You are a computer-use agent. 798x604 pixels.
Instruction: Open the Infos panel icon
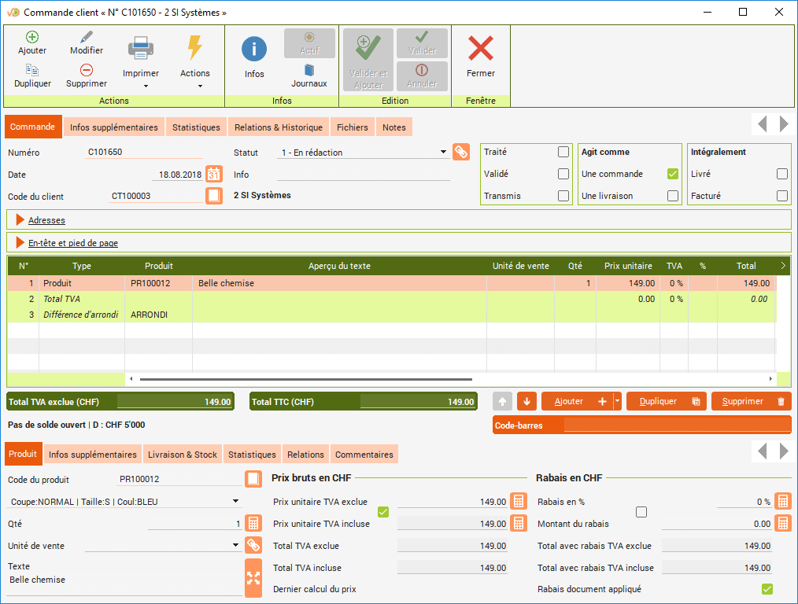254,50
